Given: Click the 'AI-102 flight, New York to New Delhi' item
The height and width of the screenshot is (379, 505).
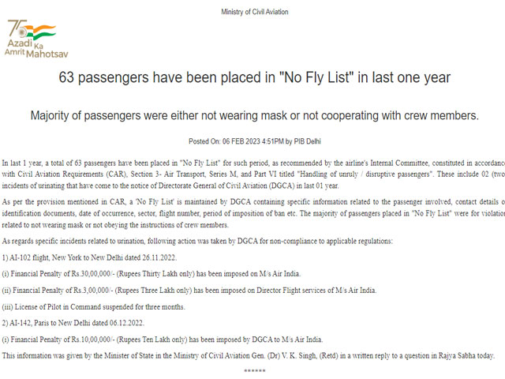Looking at the screenshot, I should [89, 257].
